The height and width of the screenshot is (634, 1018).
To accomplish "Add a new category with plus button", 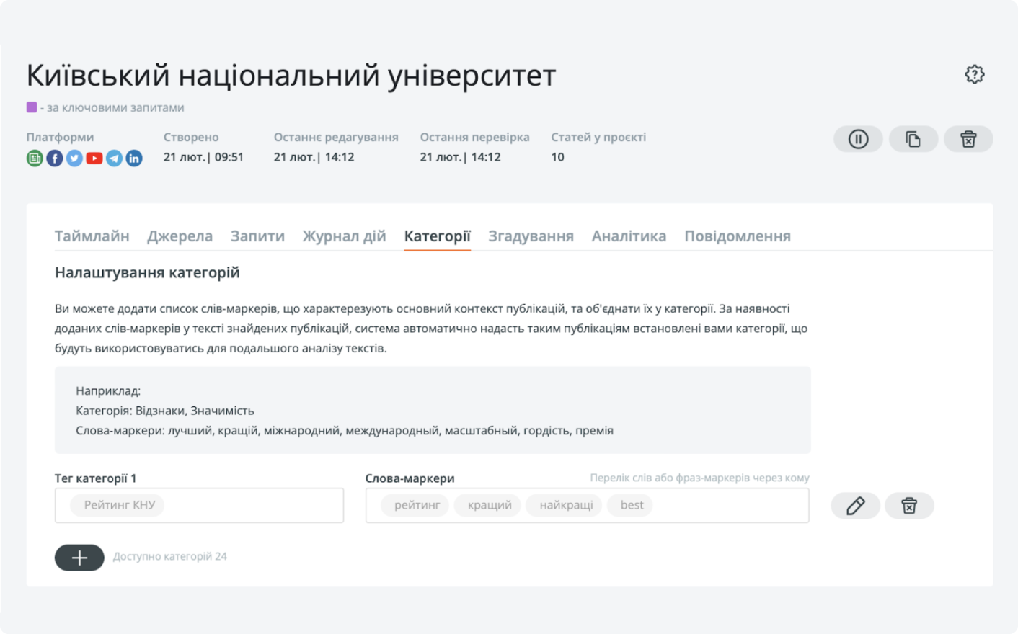I will [x=79, y=558].
